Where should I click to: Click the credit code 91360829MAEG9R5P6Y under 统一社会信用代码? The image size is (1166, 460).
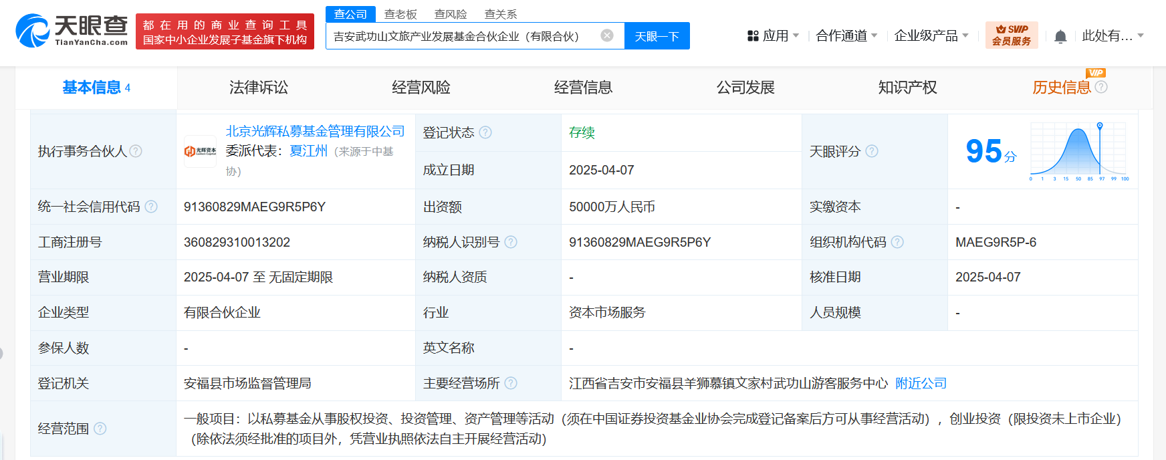pyautogui.click(x=255, y=207)
